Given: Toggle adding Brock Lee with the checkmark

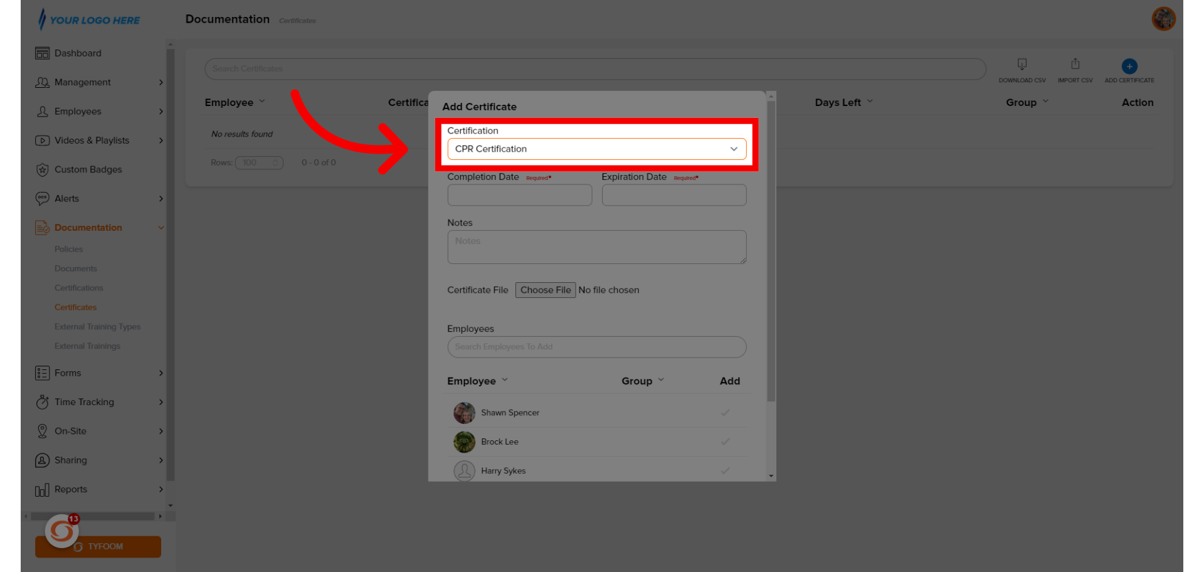Looking at the screenshot, I should 726,442.
